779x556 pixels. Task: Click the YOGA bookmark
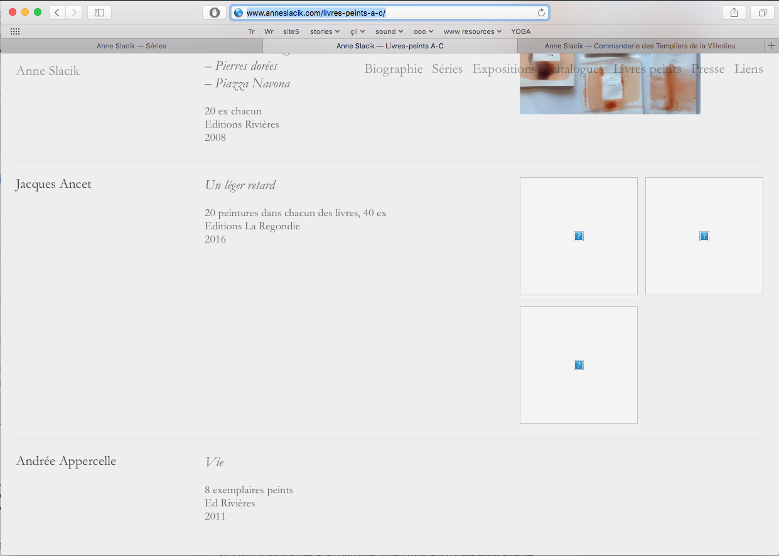click(x=520, y=31)
